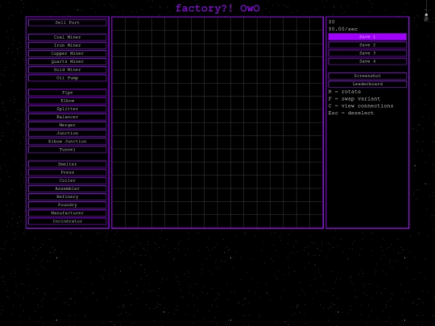
Task: Select the Smelter machine
Action: tap(68, 164)
